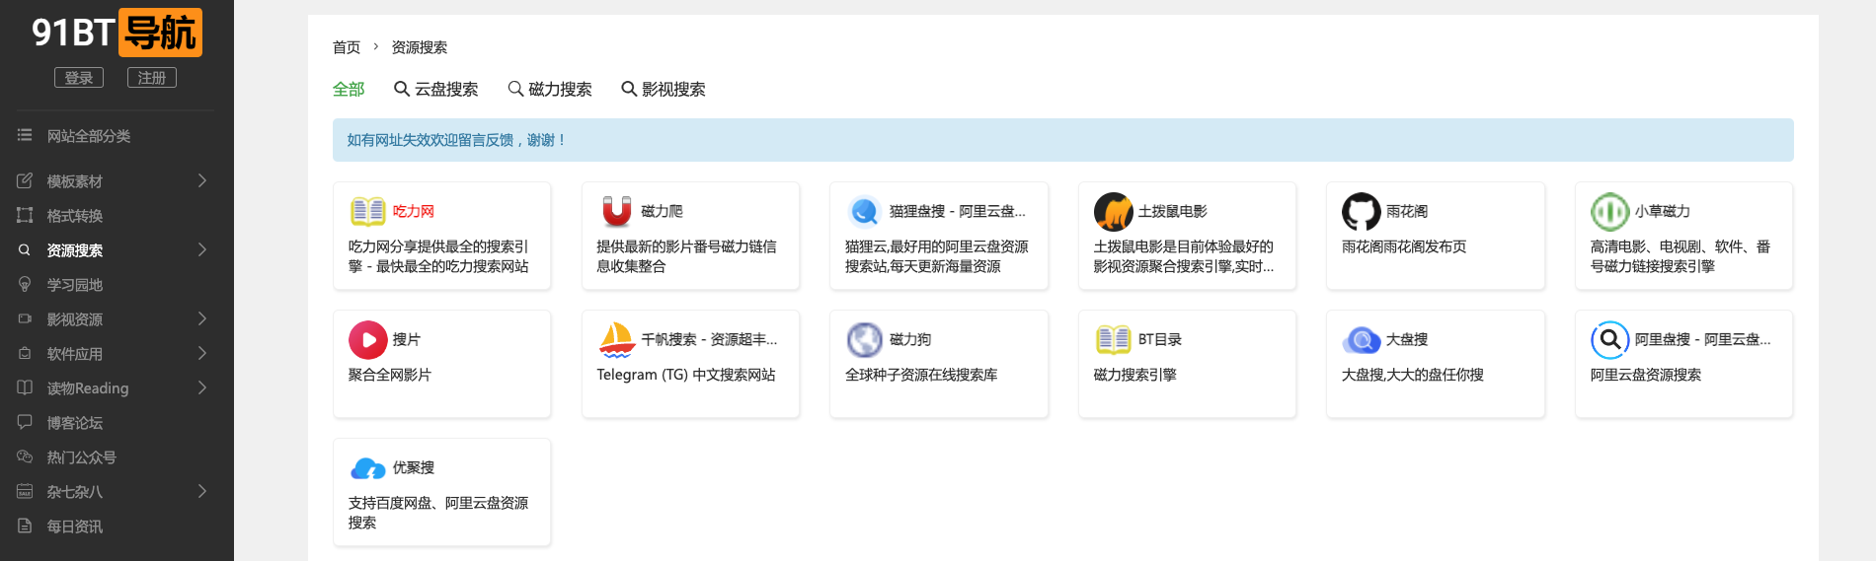Click the 模板素材 edit icon
The height and width of the screenshot is (561, 1876).
tap(25, 180)
